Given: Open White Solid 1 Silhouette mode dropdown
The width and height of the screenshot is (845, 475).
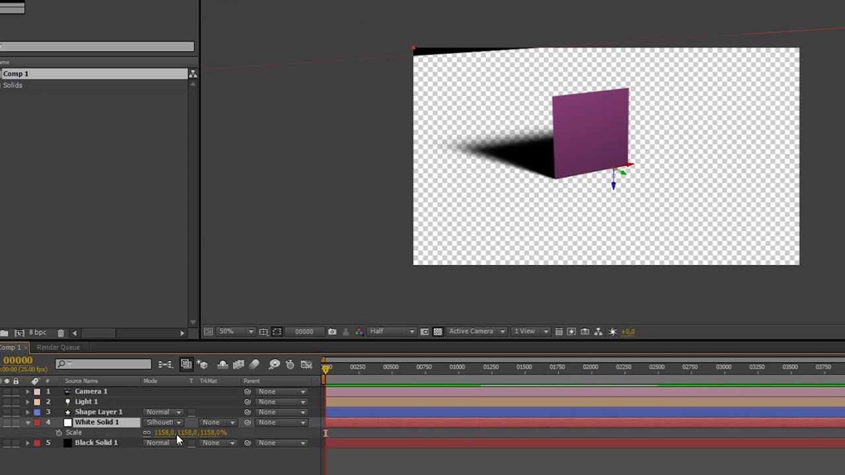Looking at the screenshot, I should point(163,422).
